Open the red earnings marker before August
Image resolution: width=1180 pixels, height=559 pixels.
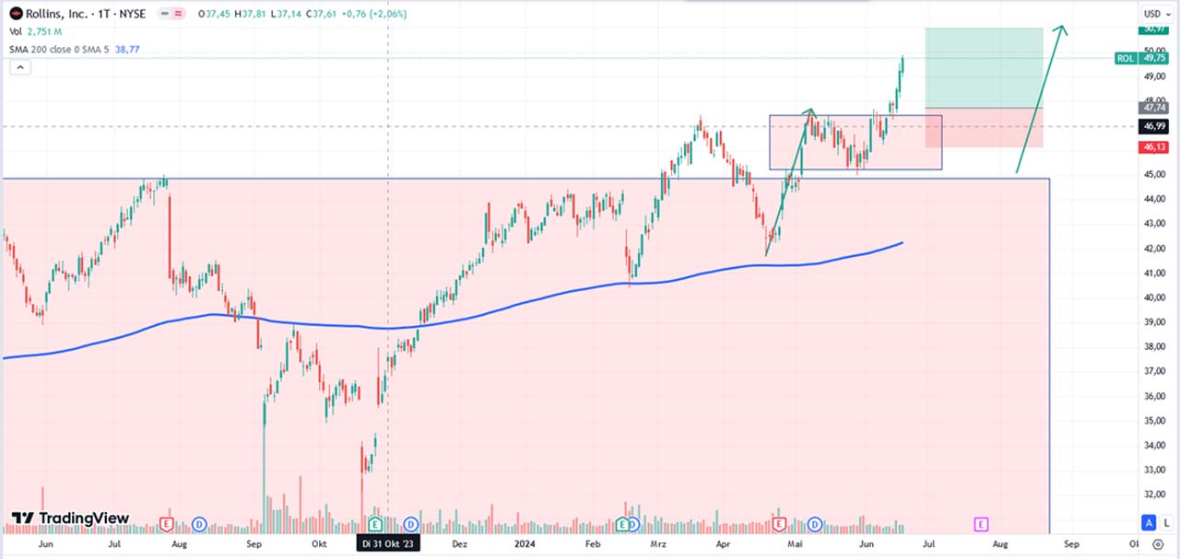click(166, 524)
